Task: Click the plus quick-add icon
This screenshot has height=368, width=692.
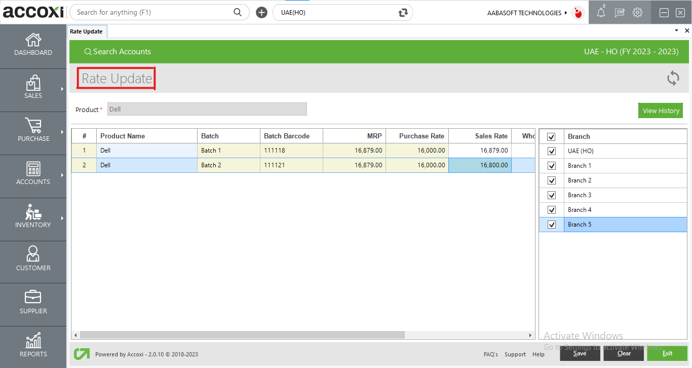Action: [x=261, y=13]
